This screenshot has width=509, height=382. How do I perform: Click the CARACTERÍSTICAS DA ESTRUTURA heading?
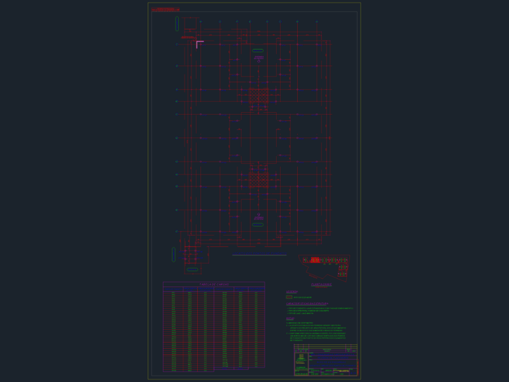307,304
